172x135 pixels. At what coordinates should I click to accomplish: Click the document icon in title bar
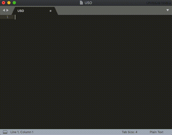coord(81,3)
